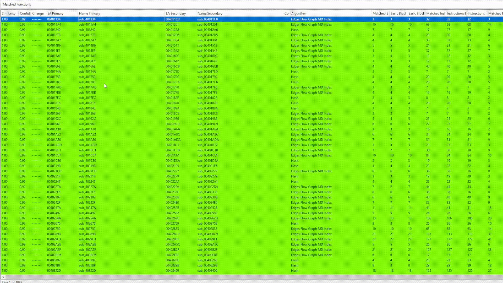Viewport: 503px width, 283px height.
Task: Click secondary name sub_004028C9
Action: 207,234
